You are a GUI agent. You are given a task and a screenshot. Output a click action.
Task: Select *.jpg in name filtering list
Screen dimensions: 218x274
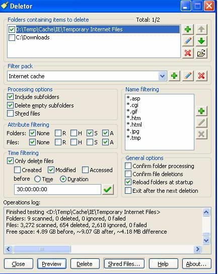(133, 131)
